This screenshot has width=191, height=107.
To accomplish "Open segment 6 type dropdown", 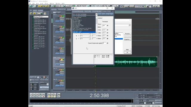I will tap(90, 39).
